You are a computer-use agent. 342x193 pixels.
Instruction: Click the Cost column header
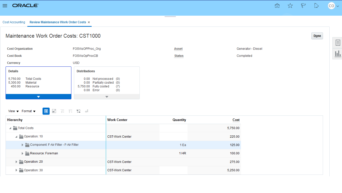point(236,120)
